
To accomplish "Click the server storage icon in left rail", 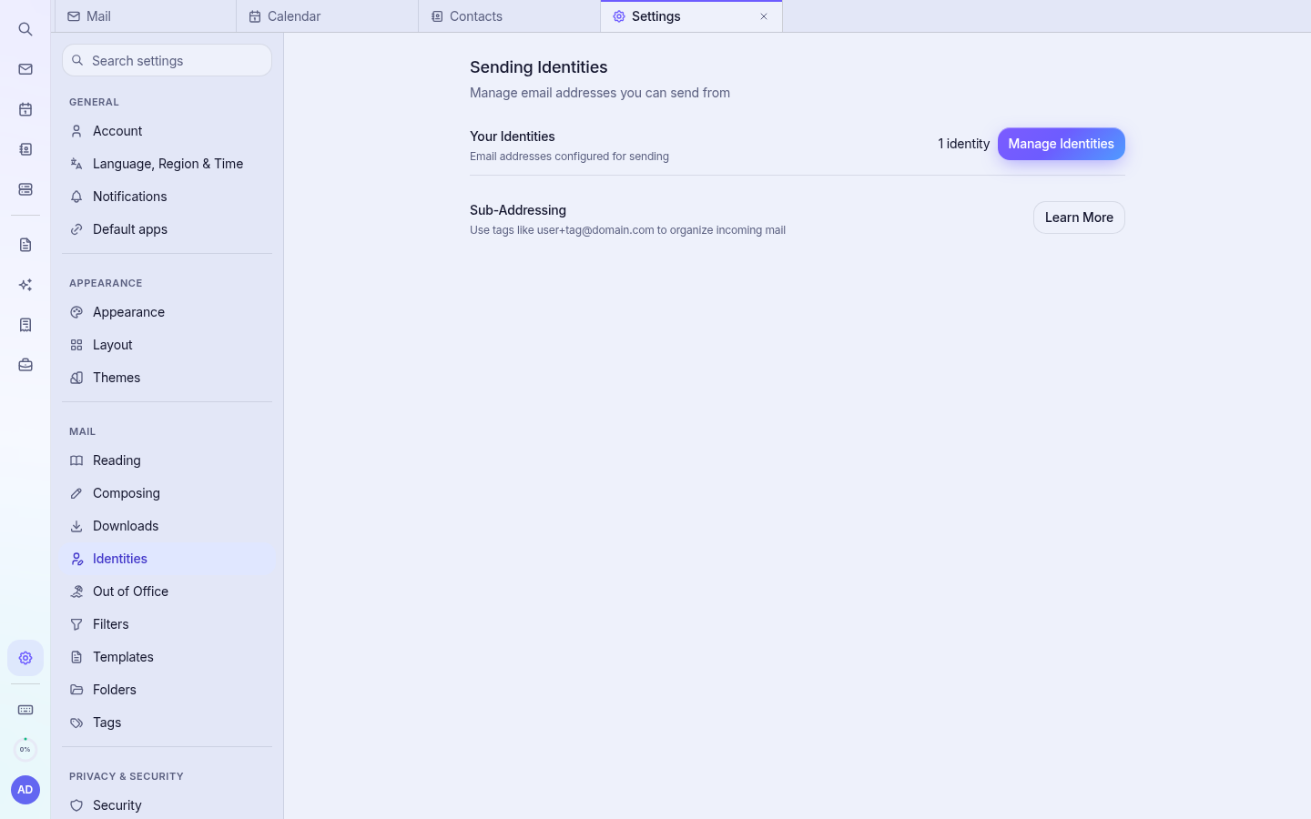I will pos(25,189).
